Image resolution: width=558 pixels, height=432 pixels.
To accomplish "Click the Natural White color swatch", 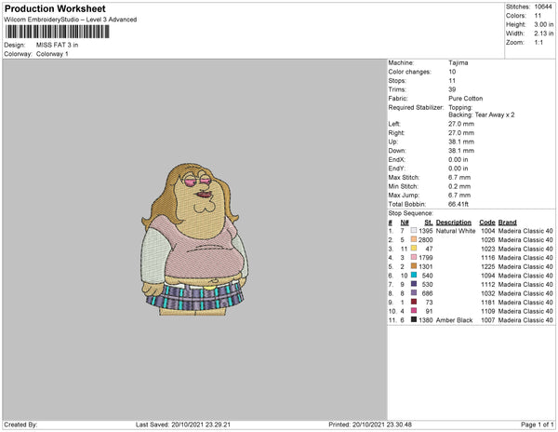I will (415, 232).
